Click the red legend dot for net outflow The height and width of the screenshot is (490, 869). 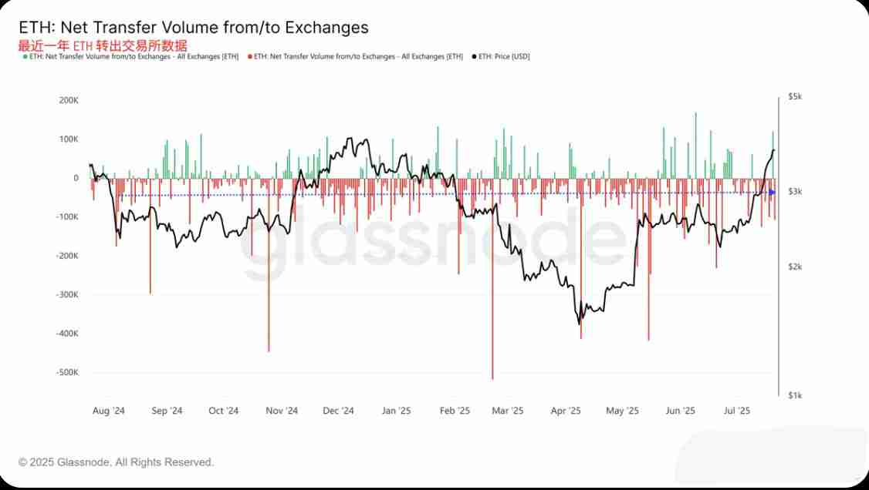(x=251, y=56)
